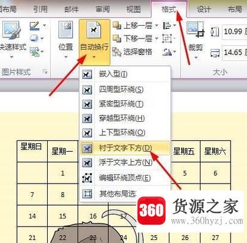Image resolution: width=247 pixels, height=243 pixels.
Task: Click 下移一层 send backward
Action: (x=133, y=39)
